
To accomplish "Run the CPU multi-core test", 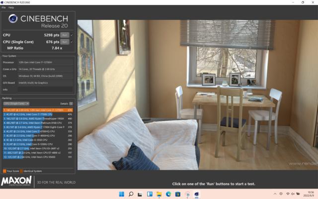I will [65, 35].
